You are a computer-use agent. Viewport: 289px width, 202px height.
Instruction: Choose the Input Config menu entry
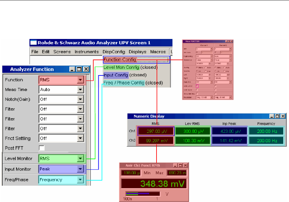tap(125, 75)
